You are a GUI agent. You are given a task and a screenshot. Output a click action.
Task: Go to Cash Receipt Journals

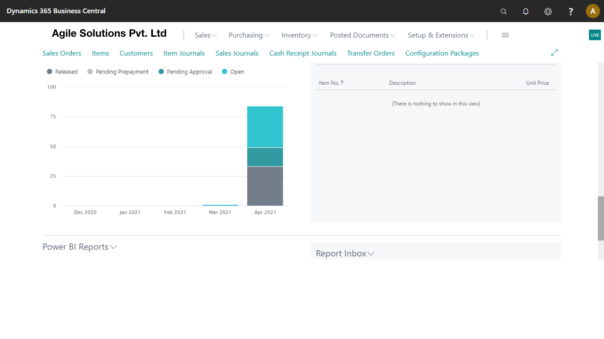(x=303, y=53)
